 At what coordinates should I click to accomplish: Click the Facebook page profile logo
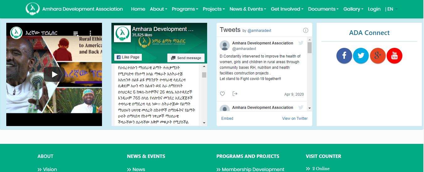click(123, 34)
